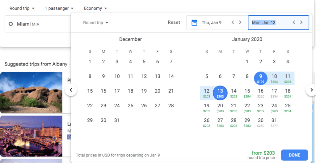Click the origin circle icon beside Miami
Viewport: 316px width, 163px height.
(x=11, y=24)
